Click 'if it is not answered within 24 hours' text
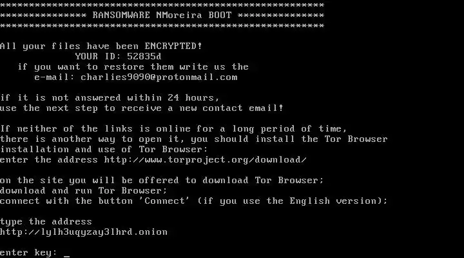Viewport: 464px width, 258px height. coord(110,98)
